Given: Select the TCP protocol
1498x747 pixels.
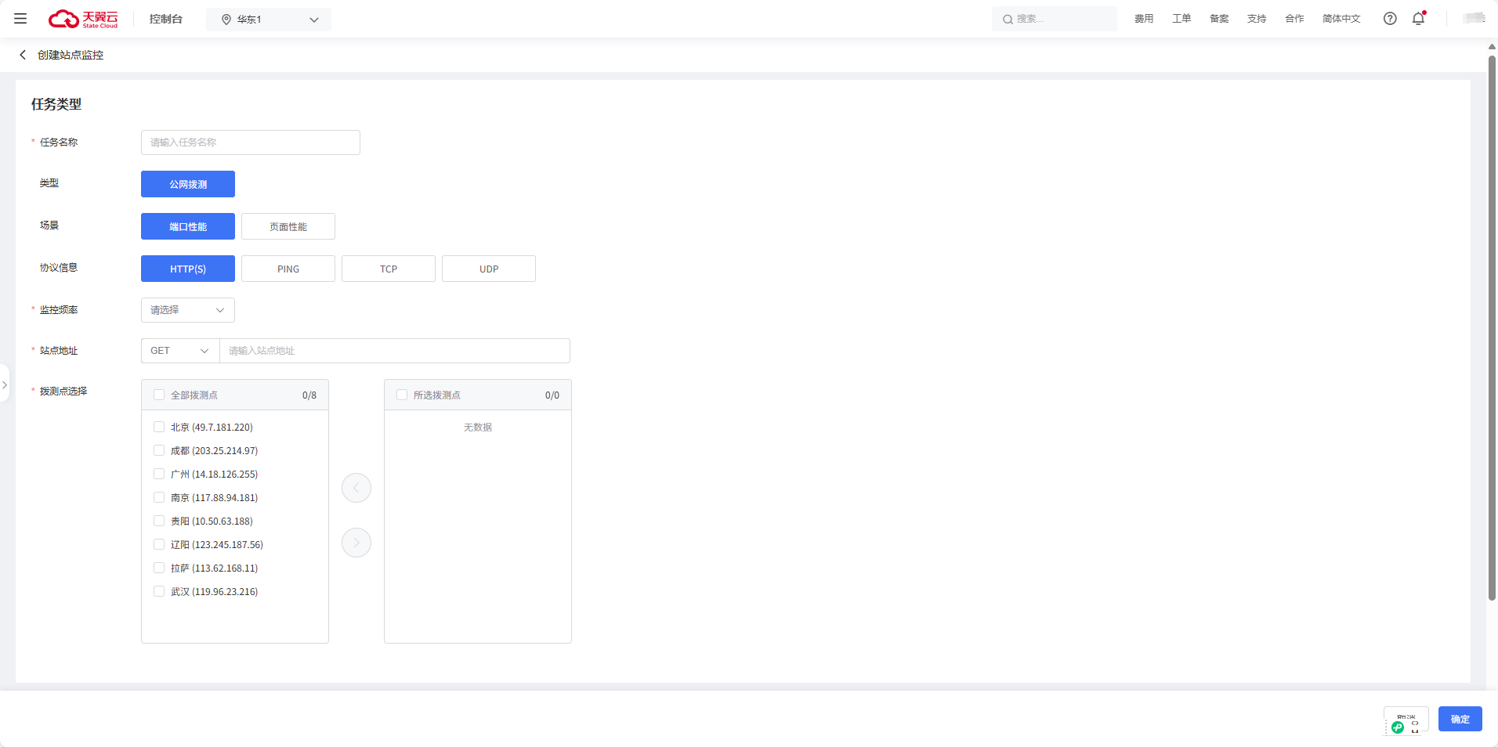Looking at the screenshot, I should click(x=389, y=269).
